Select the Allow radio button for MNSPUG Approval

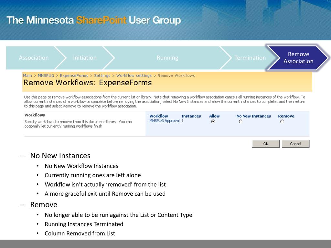213,121
